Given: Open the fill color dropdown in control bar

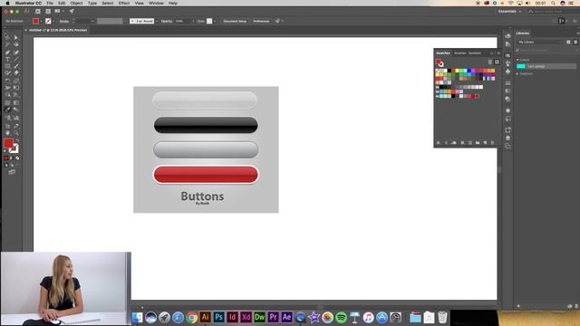Looking at the screenshot, I should coord(41,22).
